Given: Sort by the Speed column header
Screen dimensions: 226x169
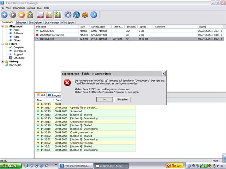Looking at the screenshot, I should coord(145,27).
